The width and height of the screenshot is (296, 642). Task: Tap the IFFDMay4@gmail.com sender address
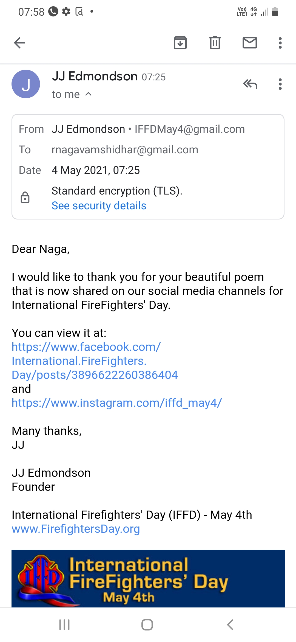coord(189,129)
